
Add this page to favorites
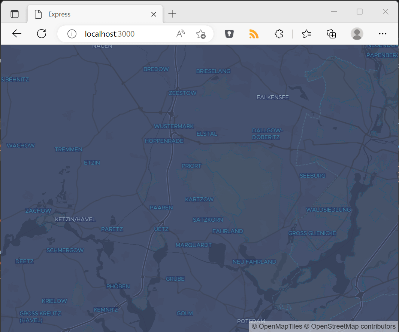(201, 34)
